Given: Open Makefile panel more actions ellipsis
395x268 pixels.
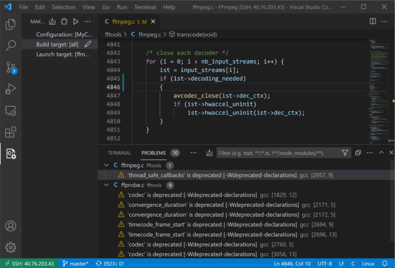Looking at the screenshot, I should tap(87, 22).
